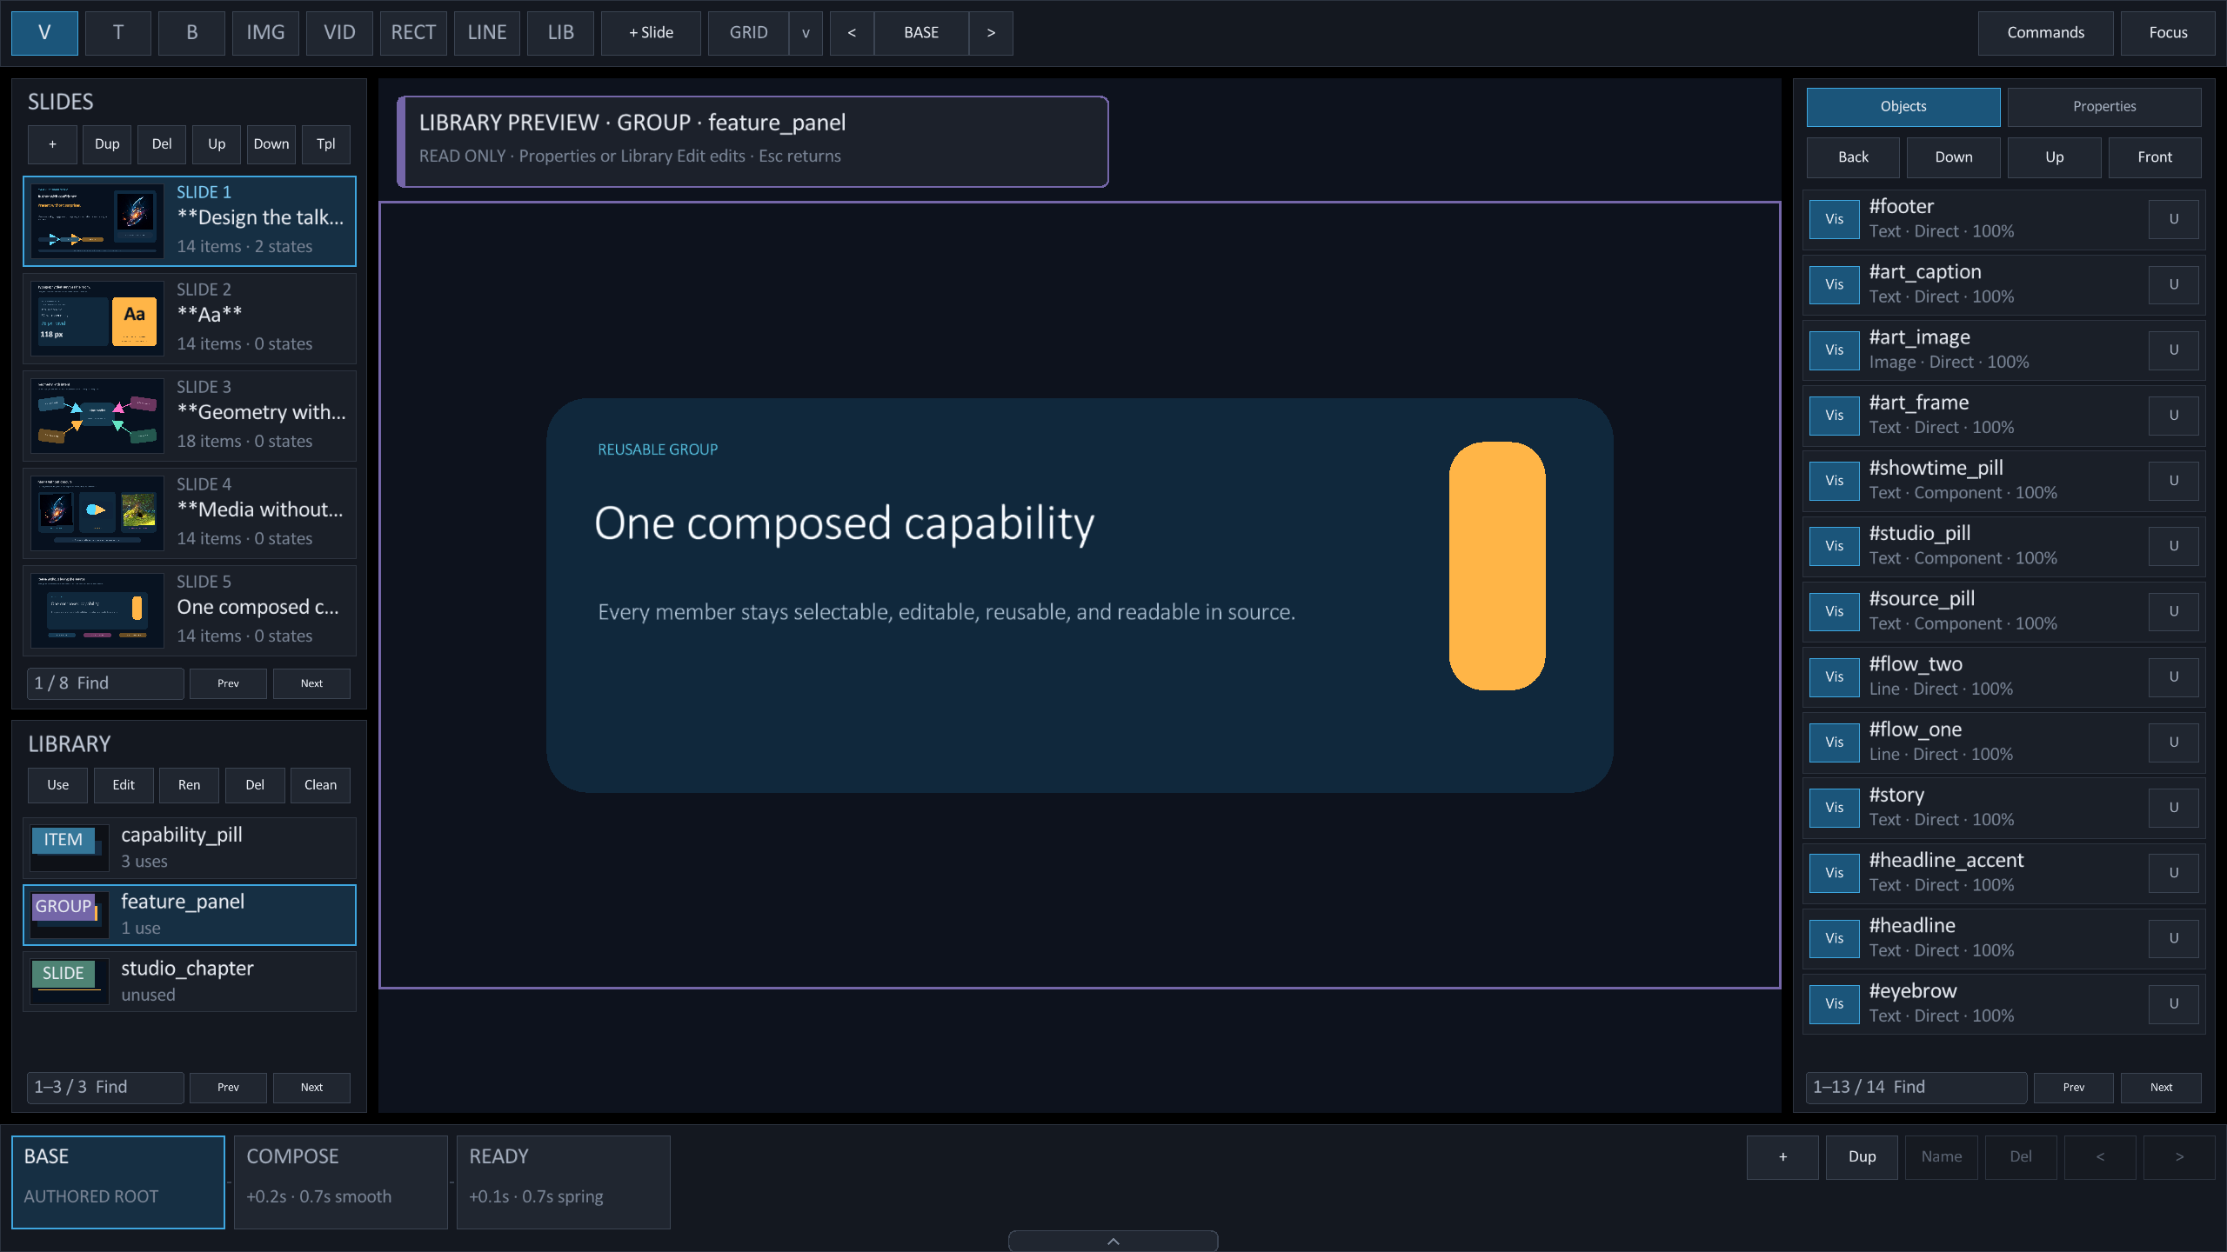This screenshot has width=2227, height=1252.
Task: Click the BASE state label in toolbar
Action: [x=921, y=33]
